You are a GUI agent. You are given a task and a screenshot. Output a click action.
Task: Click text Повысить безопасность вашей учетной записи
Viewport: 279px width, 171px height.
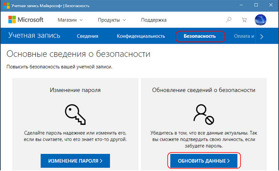[59, 67]
